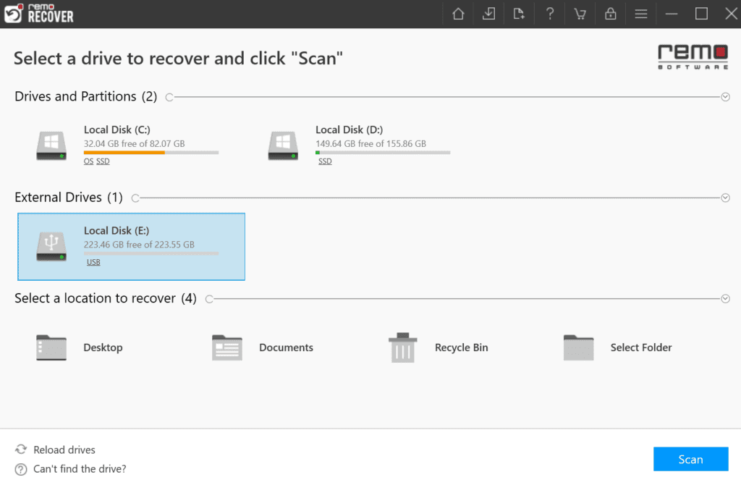This screenshot has height=485, width=741.
Task: Choose the Documents recovery location icon
Action: tap(226, 347)
